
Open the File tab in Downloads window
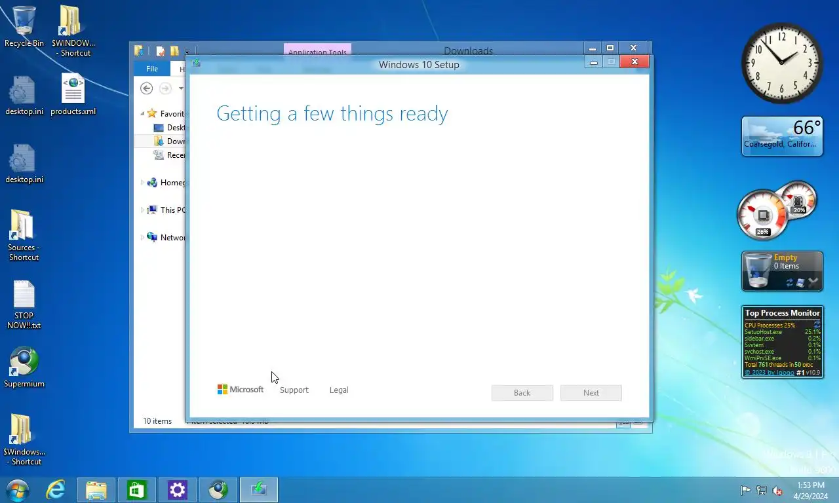[x=152, y=69]
